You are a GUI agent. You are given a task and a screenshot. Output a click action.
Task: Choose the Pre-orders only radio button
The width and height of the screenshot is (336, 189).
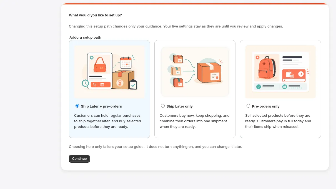tap(248, 106)
